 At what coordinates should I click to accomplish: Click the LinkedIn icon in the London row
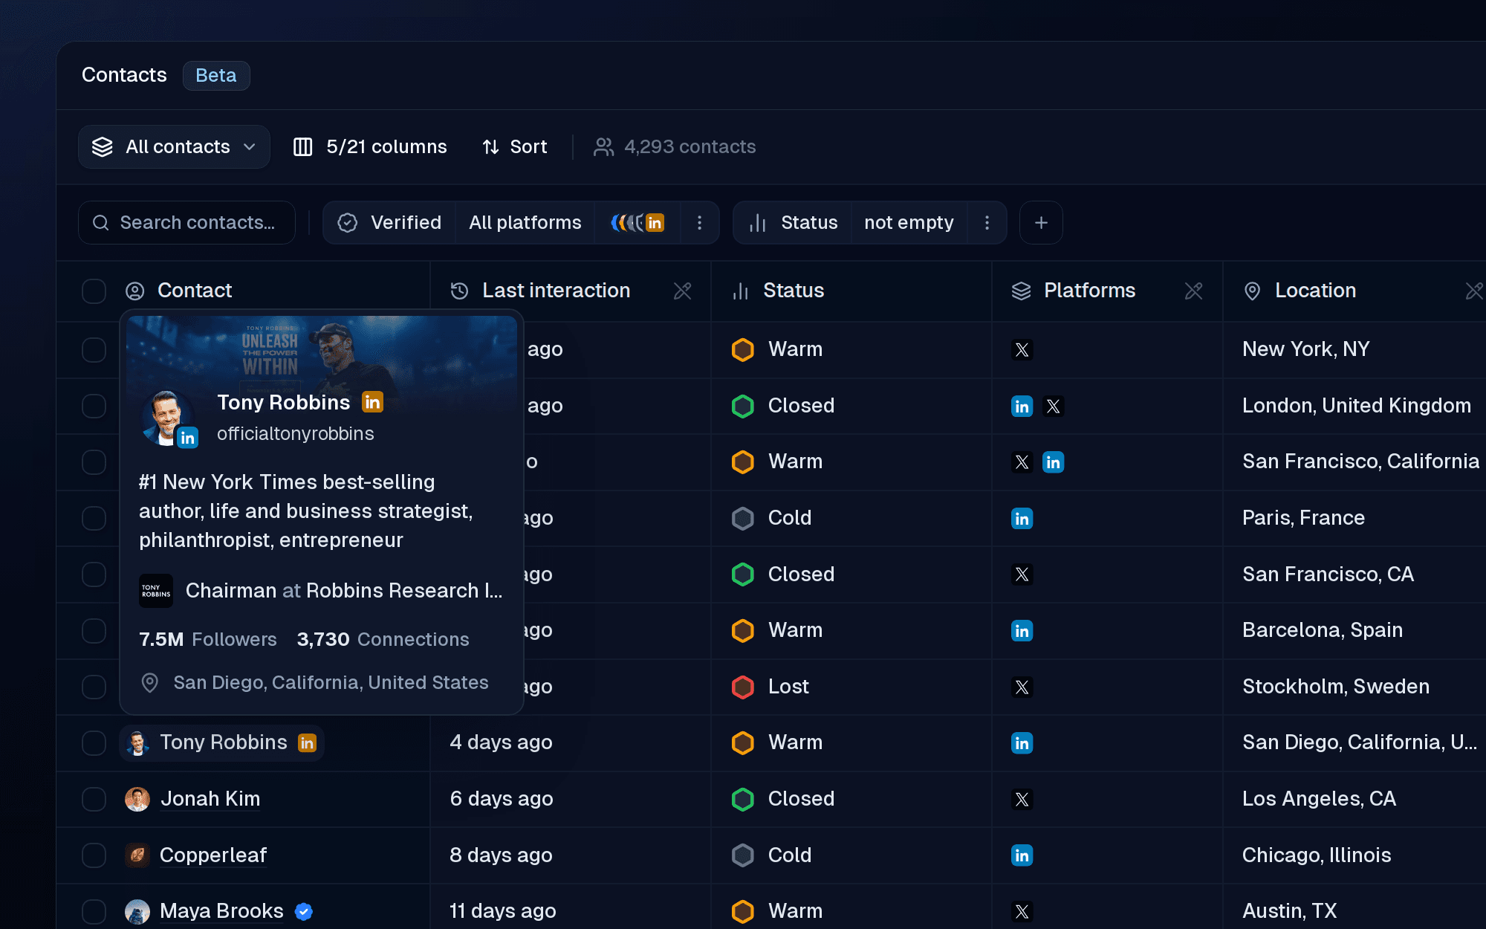coord(1022,407)
